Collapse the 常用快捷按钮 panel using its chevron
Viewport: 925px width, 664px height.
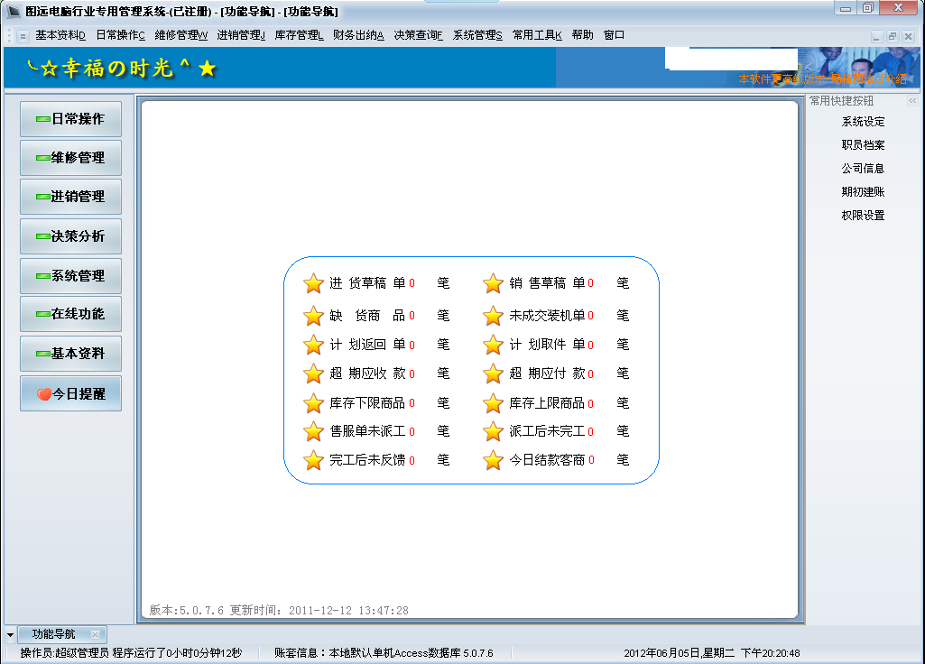(911, 101)
